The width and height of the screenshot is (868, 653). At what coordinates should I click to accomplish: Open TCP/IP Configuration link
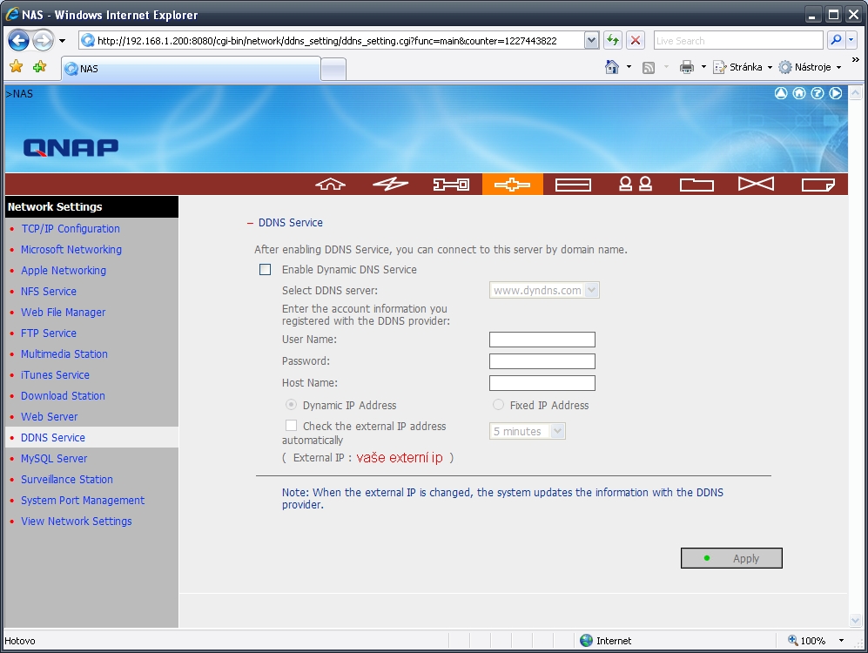71,228
